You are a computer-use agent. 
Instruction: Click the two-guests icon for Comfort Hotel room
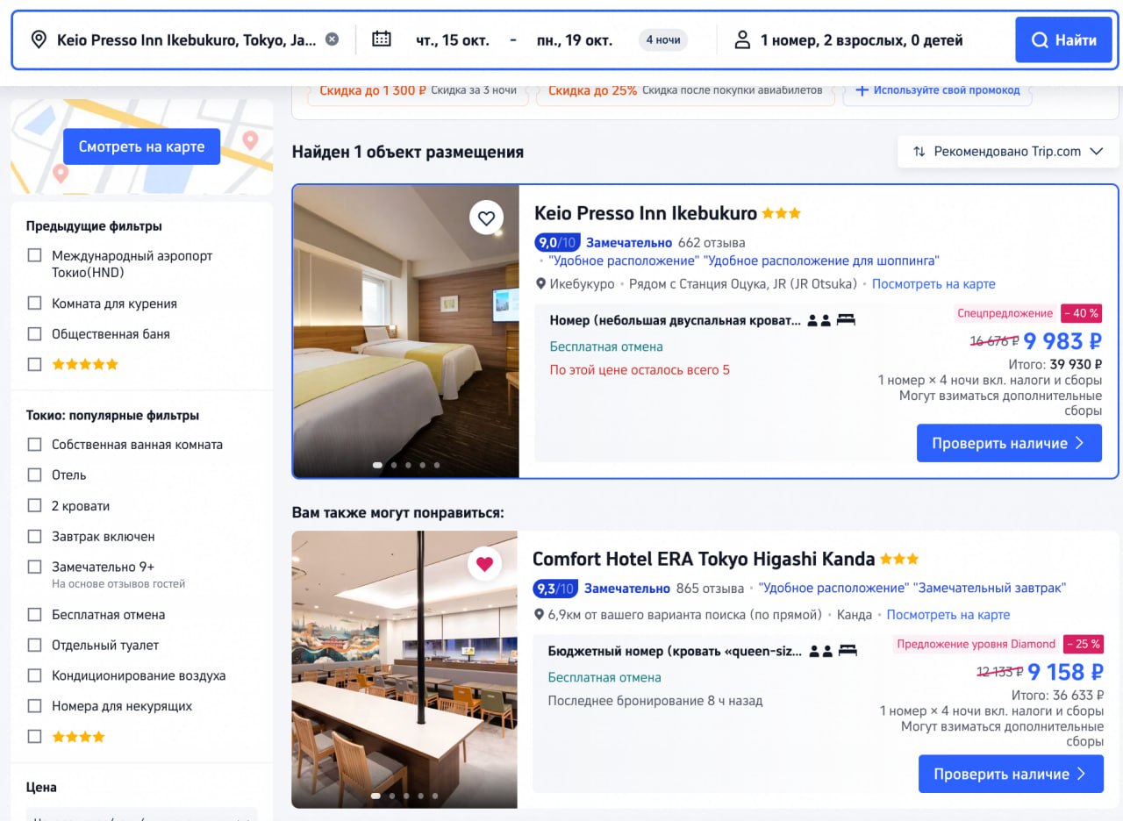(821, 651)
